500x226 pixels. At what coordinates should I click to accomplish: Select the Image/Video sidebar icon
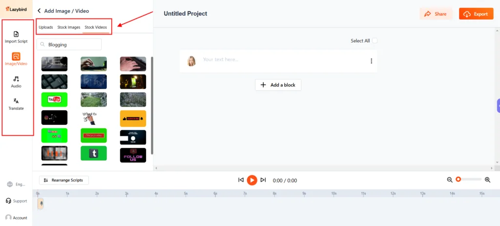point(16,59)
